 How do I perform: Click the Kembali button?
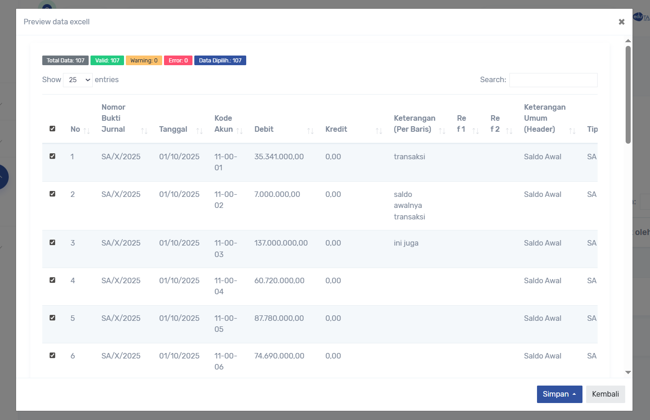(605, 394)
